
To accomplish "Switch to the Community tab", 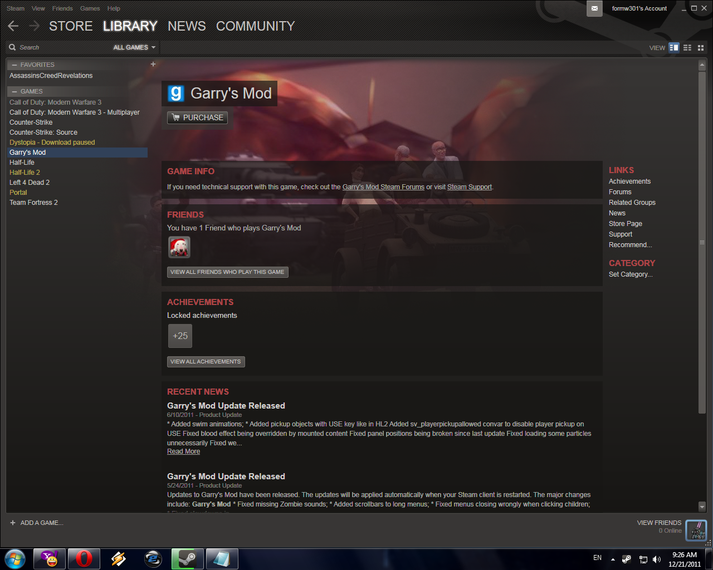I will click(x=255, y=26).
